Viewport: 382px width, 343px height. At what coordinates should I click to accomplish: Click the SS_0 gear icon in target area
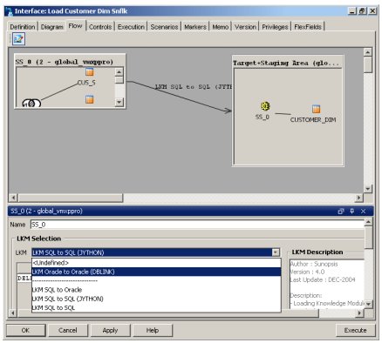click(265, 106)
